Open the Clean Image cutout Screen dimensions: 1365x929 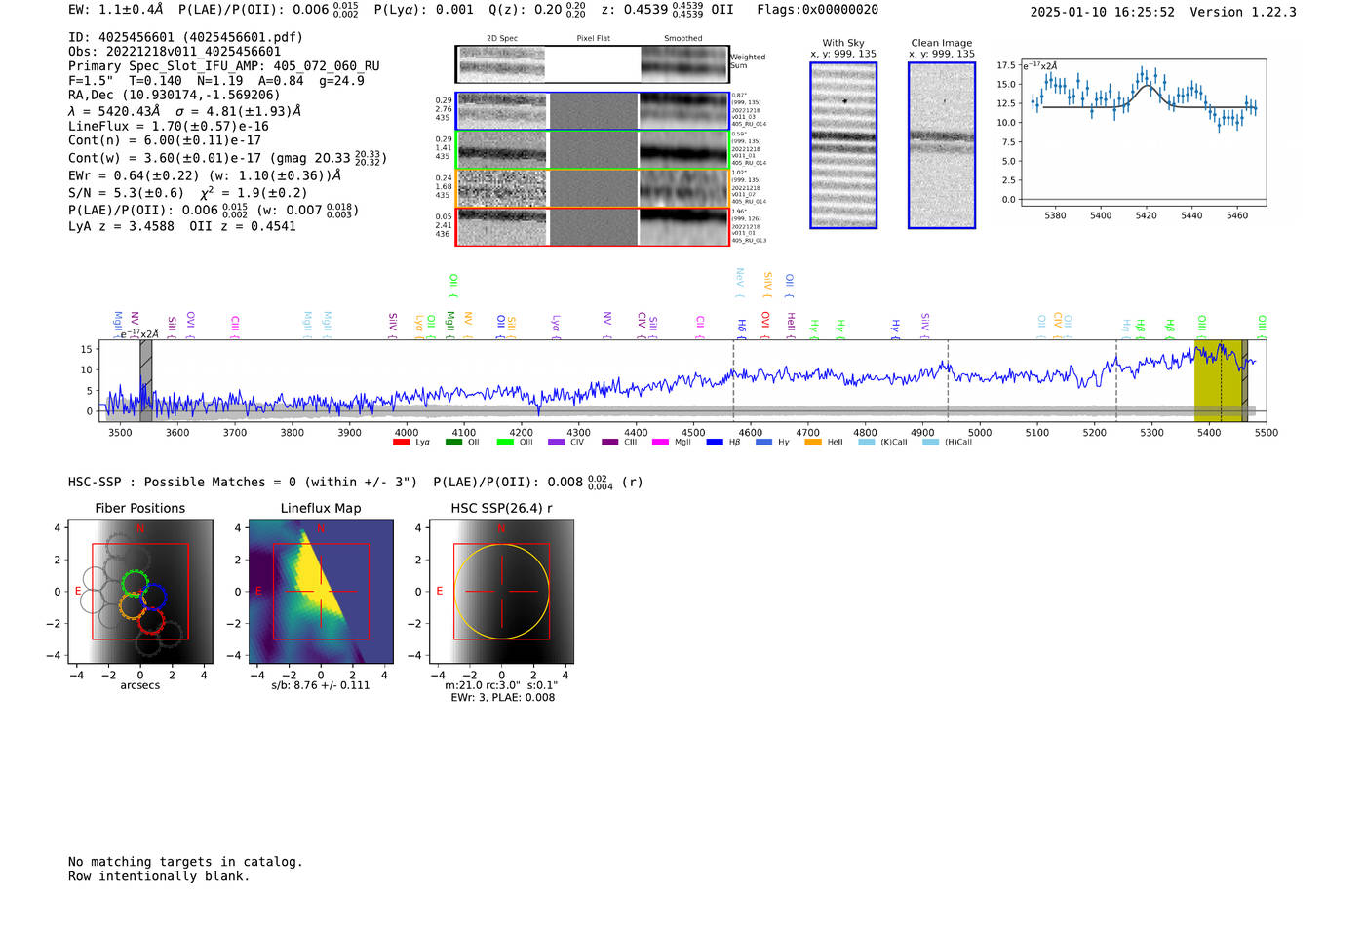[941, 145]
